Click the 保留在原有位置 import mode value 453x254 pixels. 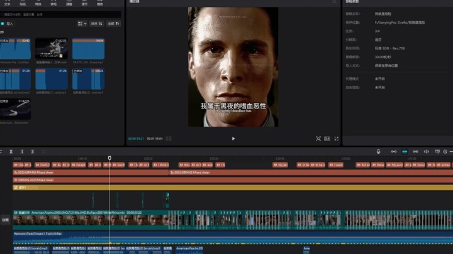[386, 66]
